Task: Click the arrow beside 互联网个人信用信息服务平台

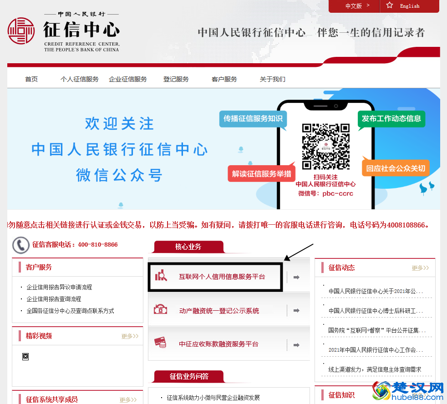Action: 296,277
